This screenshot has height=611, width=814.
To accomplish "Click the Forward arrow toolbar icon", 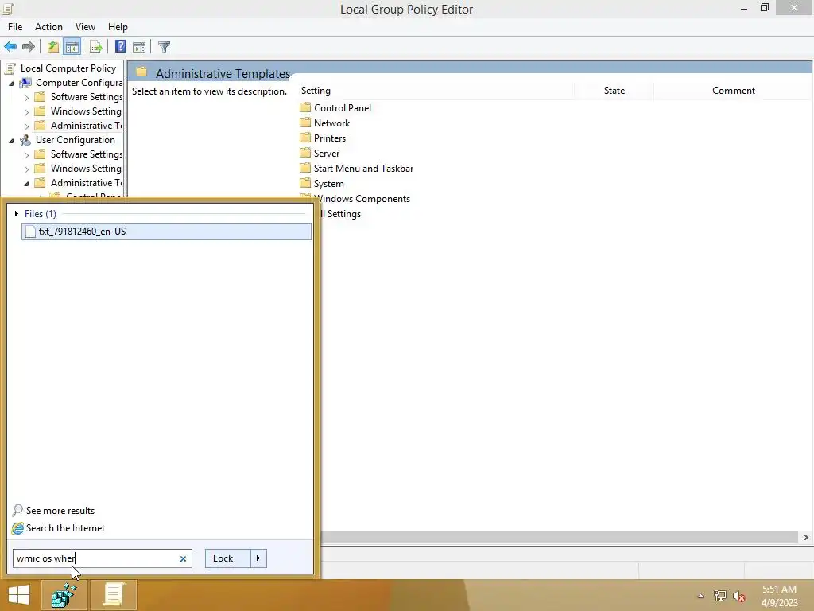I will (x=29, y=47).
